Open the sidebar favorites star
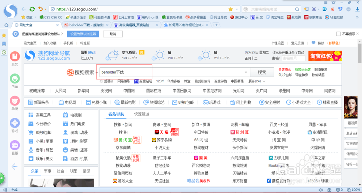This screenshot has width=362, height=193. [4, 35]
